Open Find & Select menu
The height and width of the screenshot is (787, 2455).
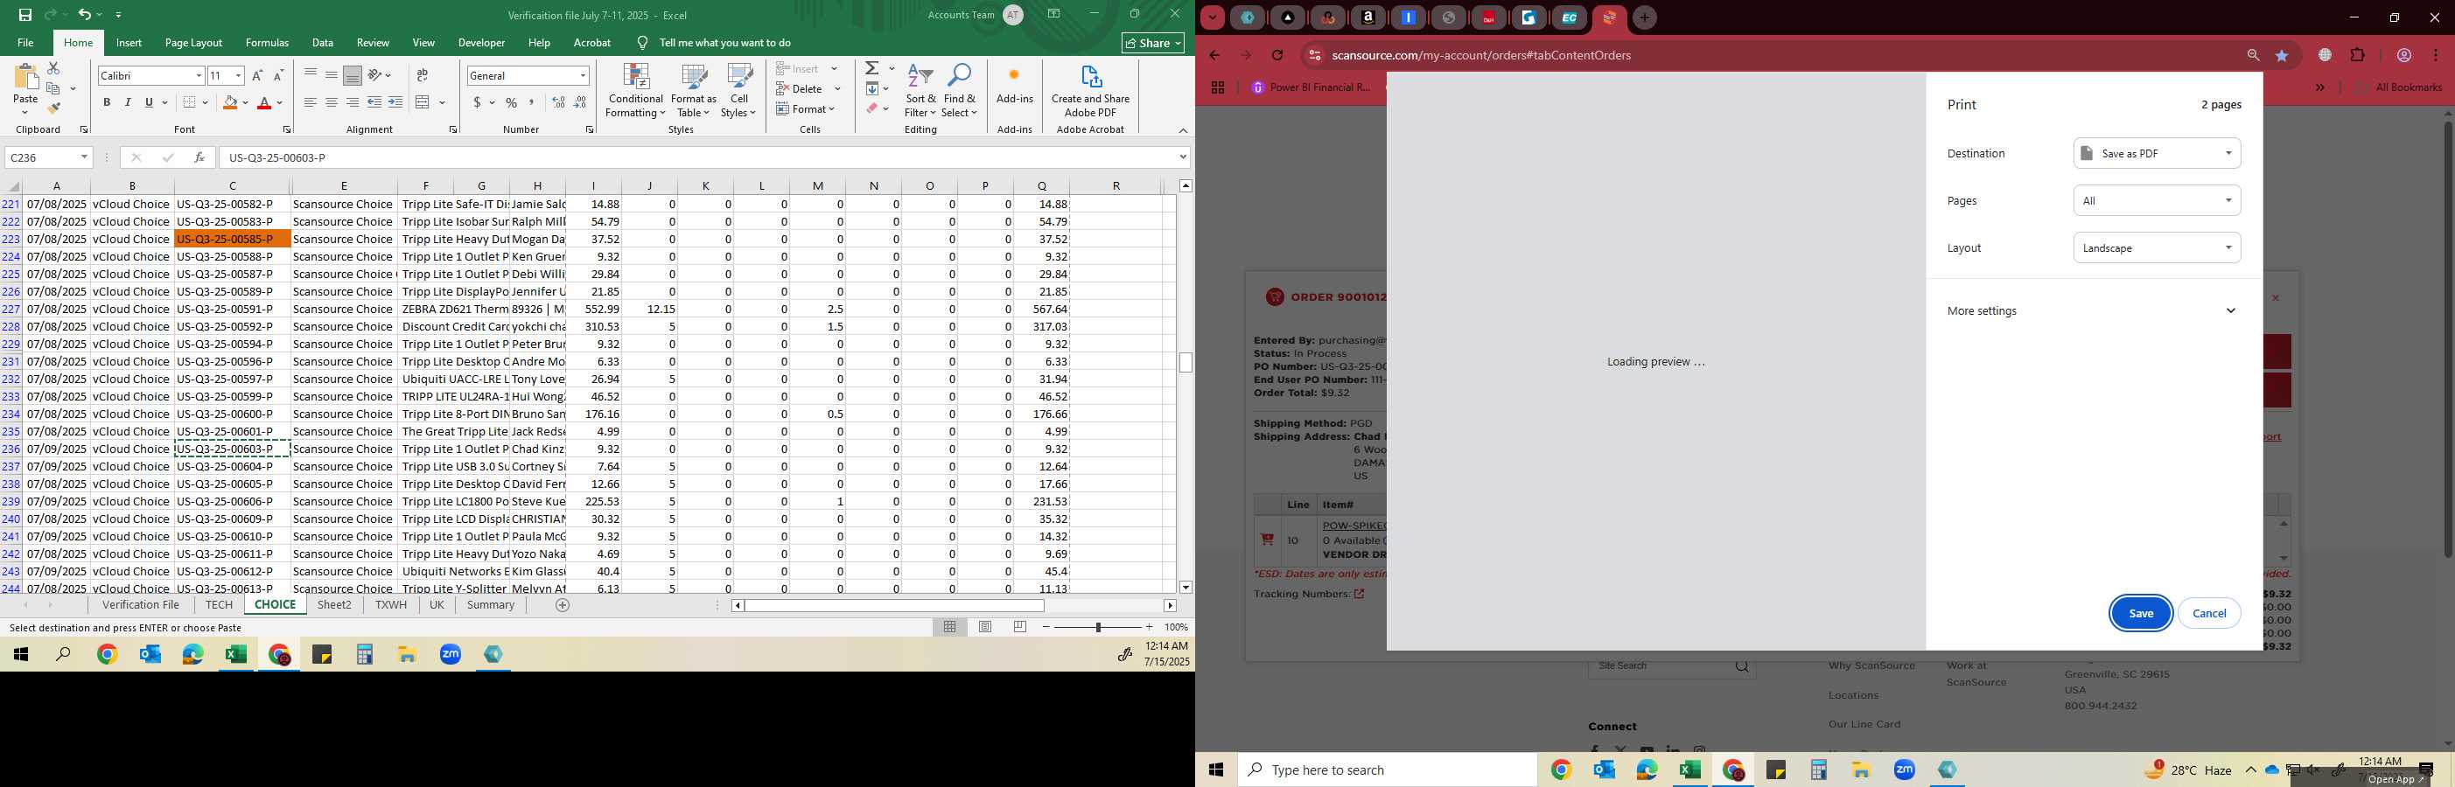(x=959, y=92)
